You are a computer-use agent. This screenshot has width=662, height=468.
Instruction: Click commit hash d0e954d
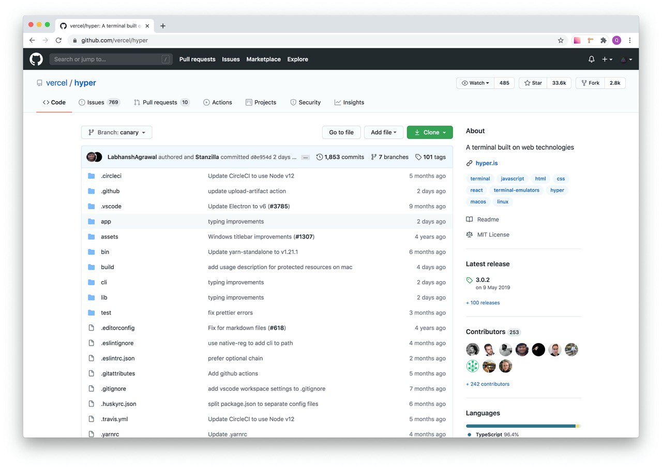pyautogui.click(x=261, y=158)
